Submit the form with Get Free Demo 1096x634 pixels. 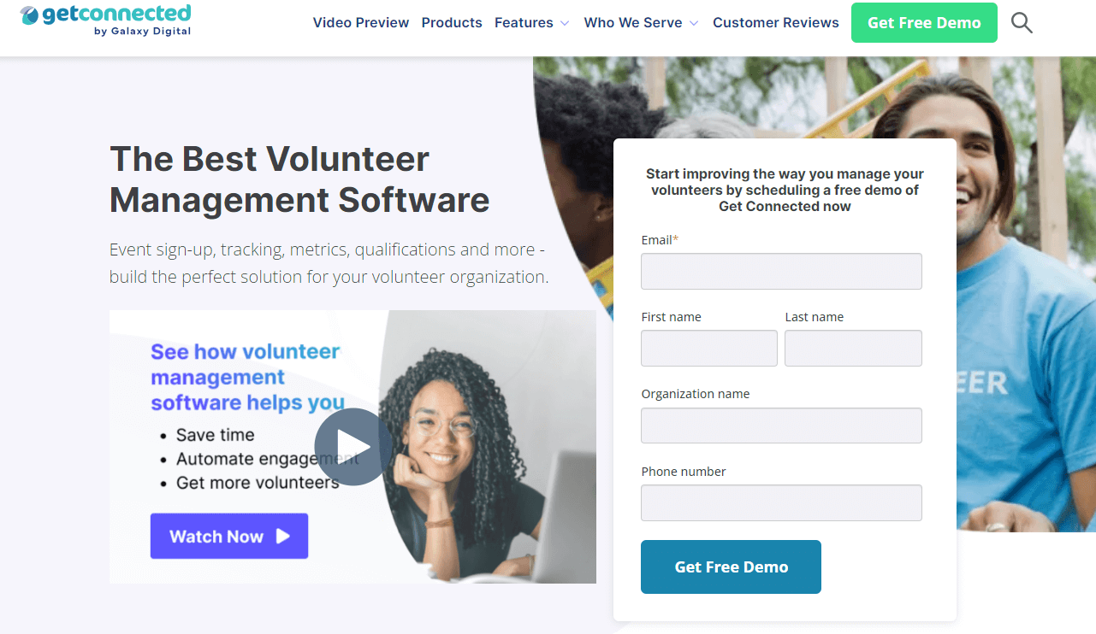(731, 566)
